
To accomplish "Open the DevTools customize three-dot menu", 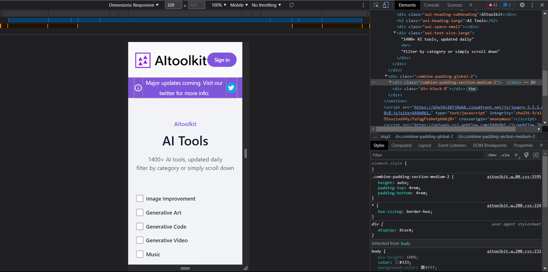I will click(533, 5).
